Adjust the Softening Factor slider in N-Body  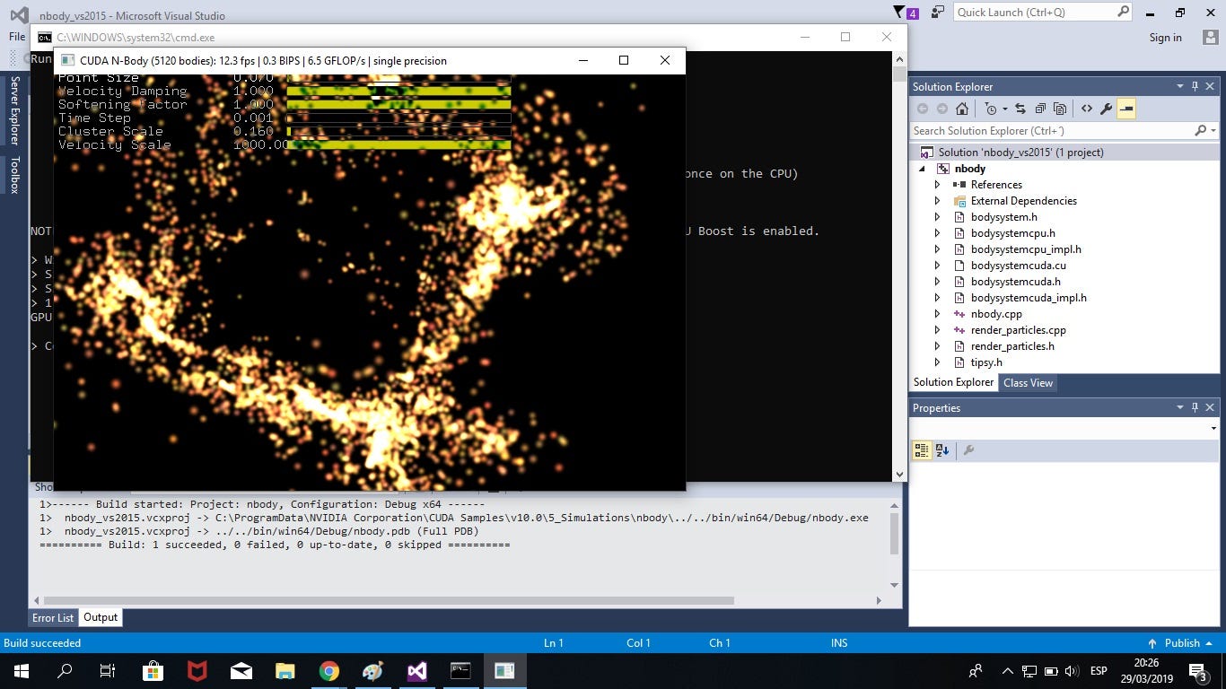pyautogui.click(x=398, y=105)
